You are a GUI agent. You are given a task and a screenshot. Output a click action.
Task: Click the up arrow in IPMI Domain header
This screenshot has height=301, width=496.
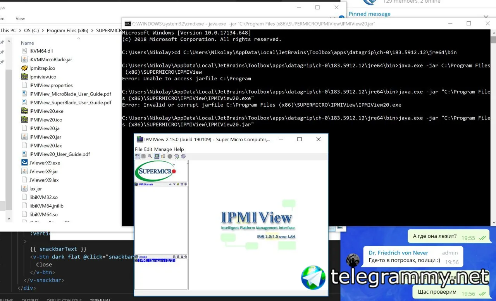pos(170,184)
